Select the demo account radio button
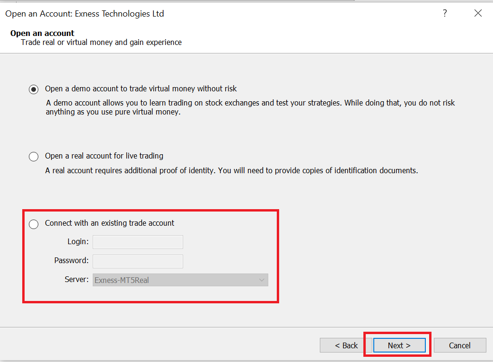The image size is (493, 362). pos(34,89)
